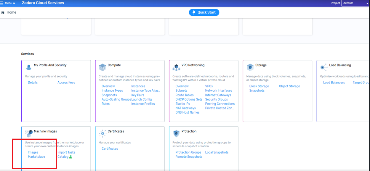Open the Marketplace link
Viewport: 370px width, 171px height.
[x=36, y=157]
